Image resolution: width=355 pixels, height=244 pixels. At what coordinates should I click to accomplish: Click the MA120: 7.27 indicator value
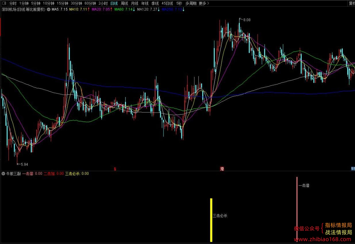click(148, 10)
